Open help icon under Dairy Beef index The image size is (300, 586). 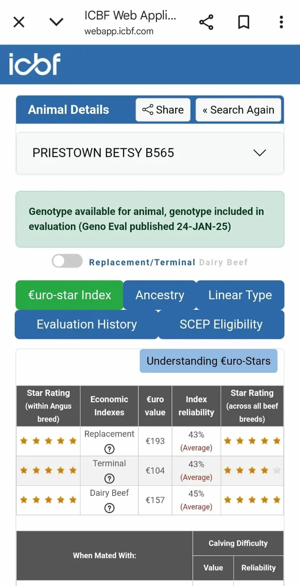pos(109,508)
